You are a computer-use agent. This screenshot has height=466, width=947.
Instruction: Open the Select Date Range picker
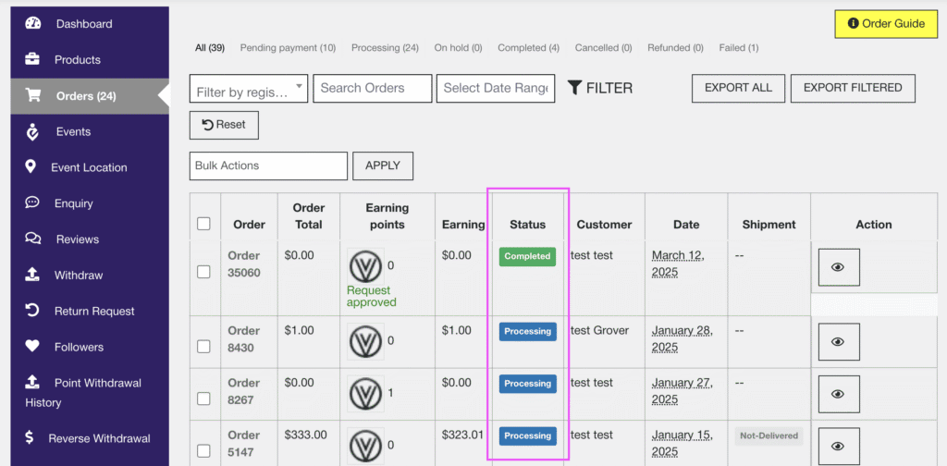coord(496,89)
